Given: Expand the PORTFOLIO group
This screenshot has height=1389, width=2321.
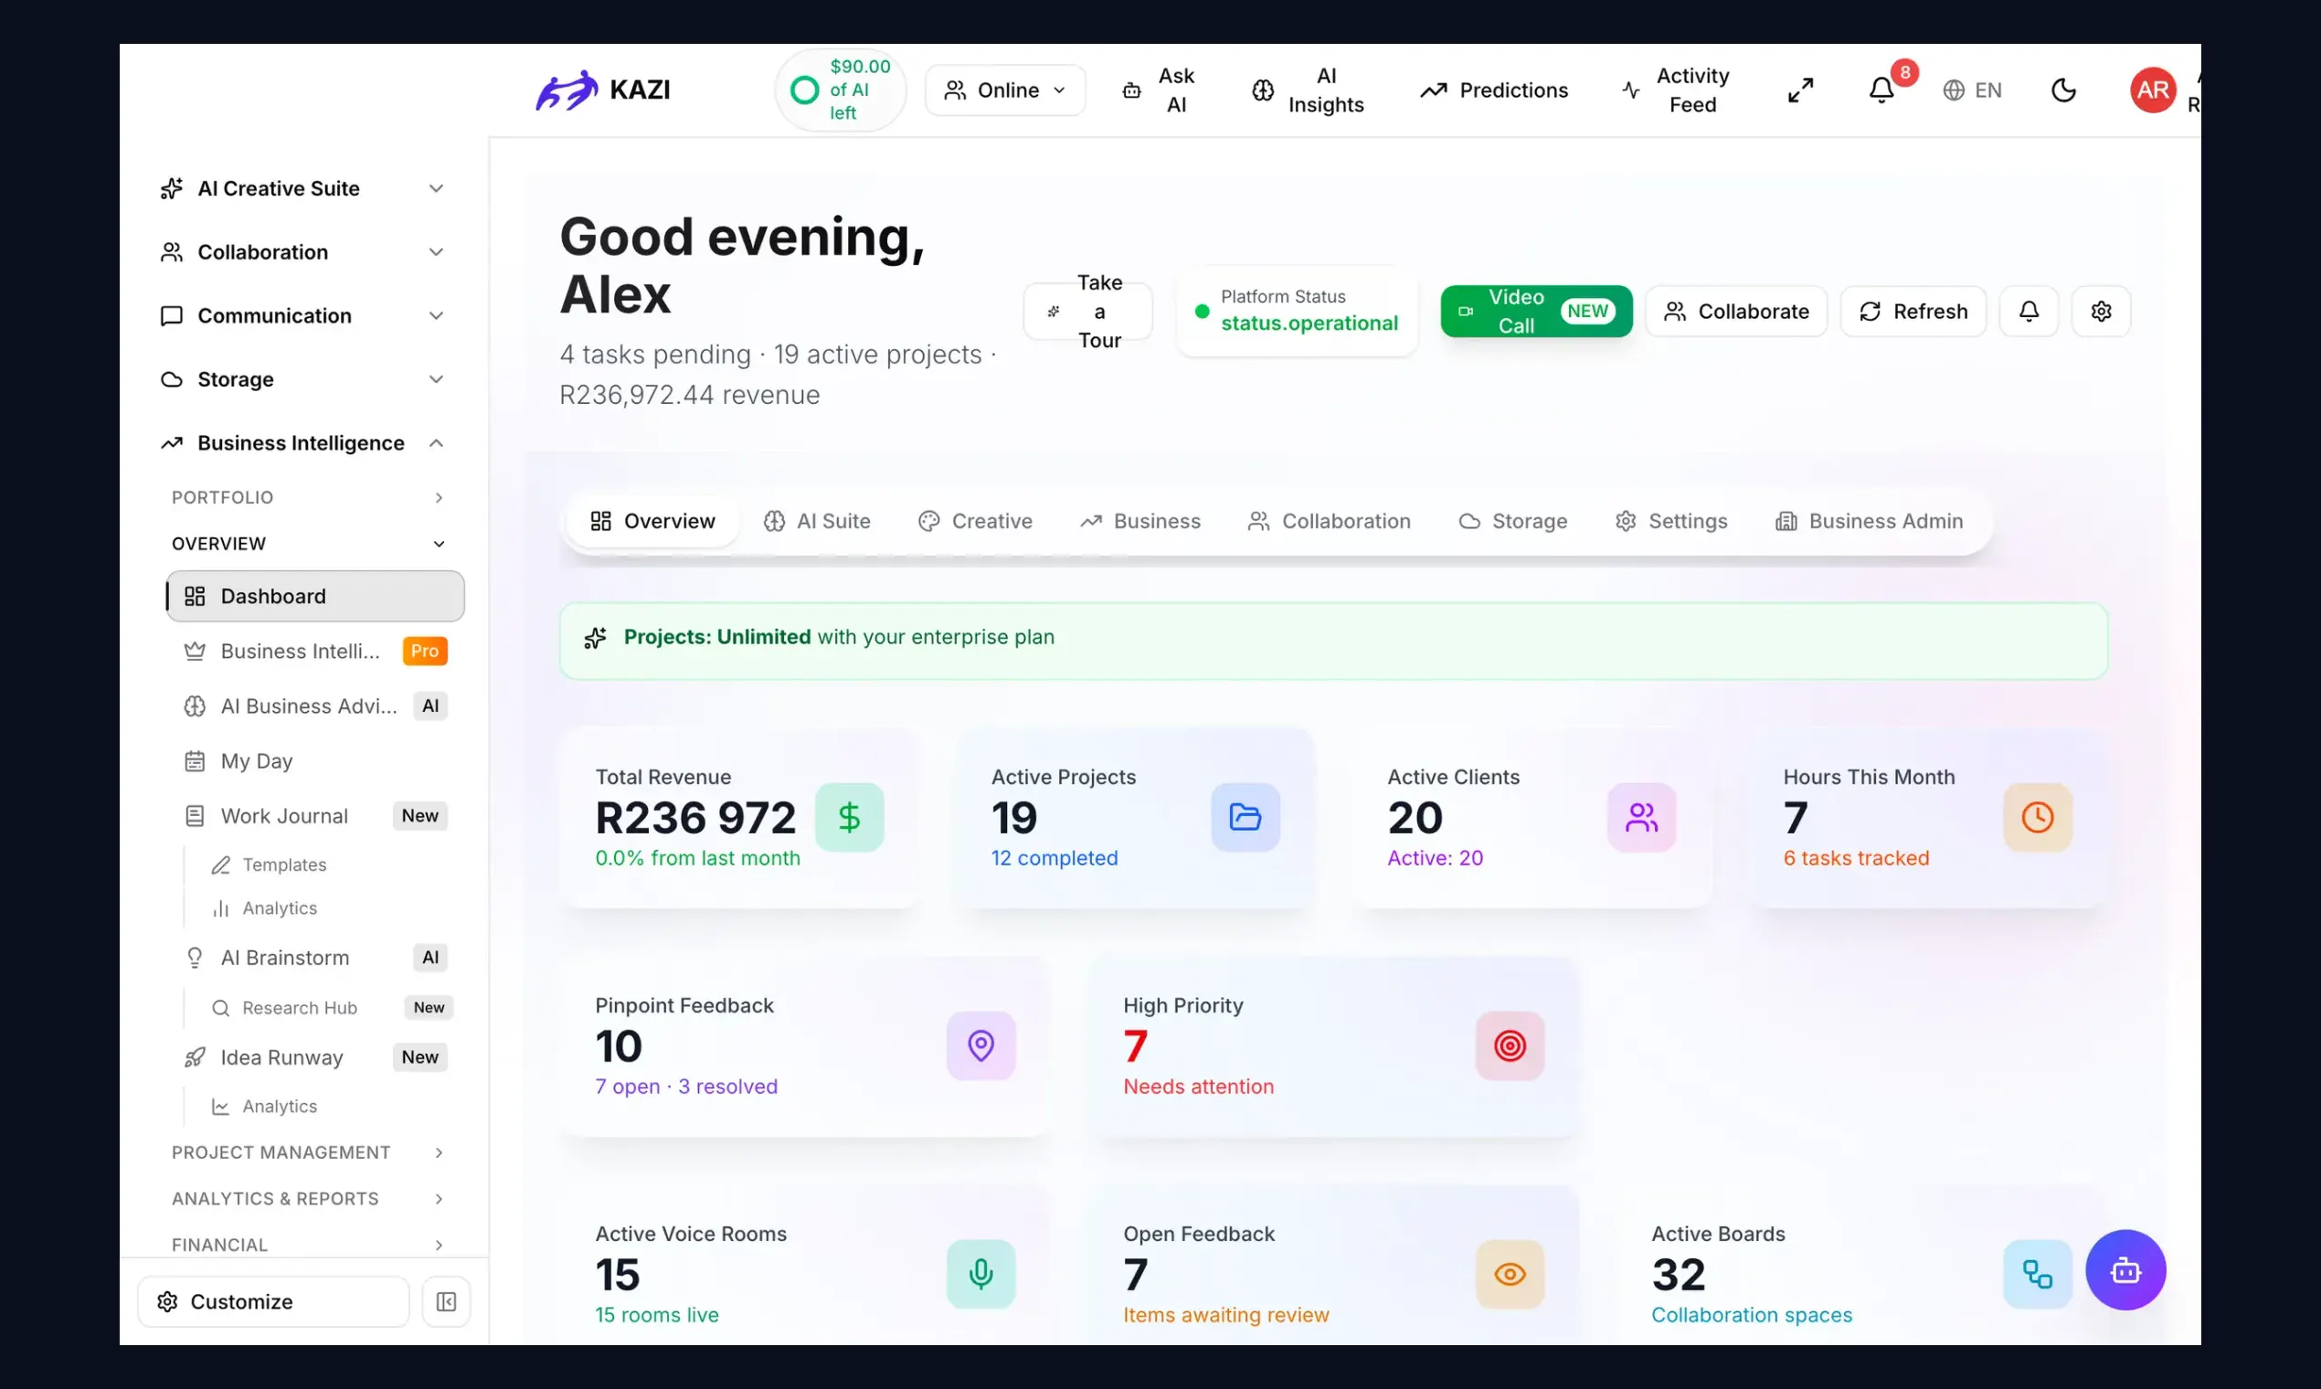Looking at the screenshot, I should coord(307,497).
